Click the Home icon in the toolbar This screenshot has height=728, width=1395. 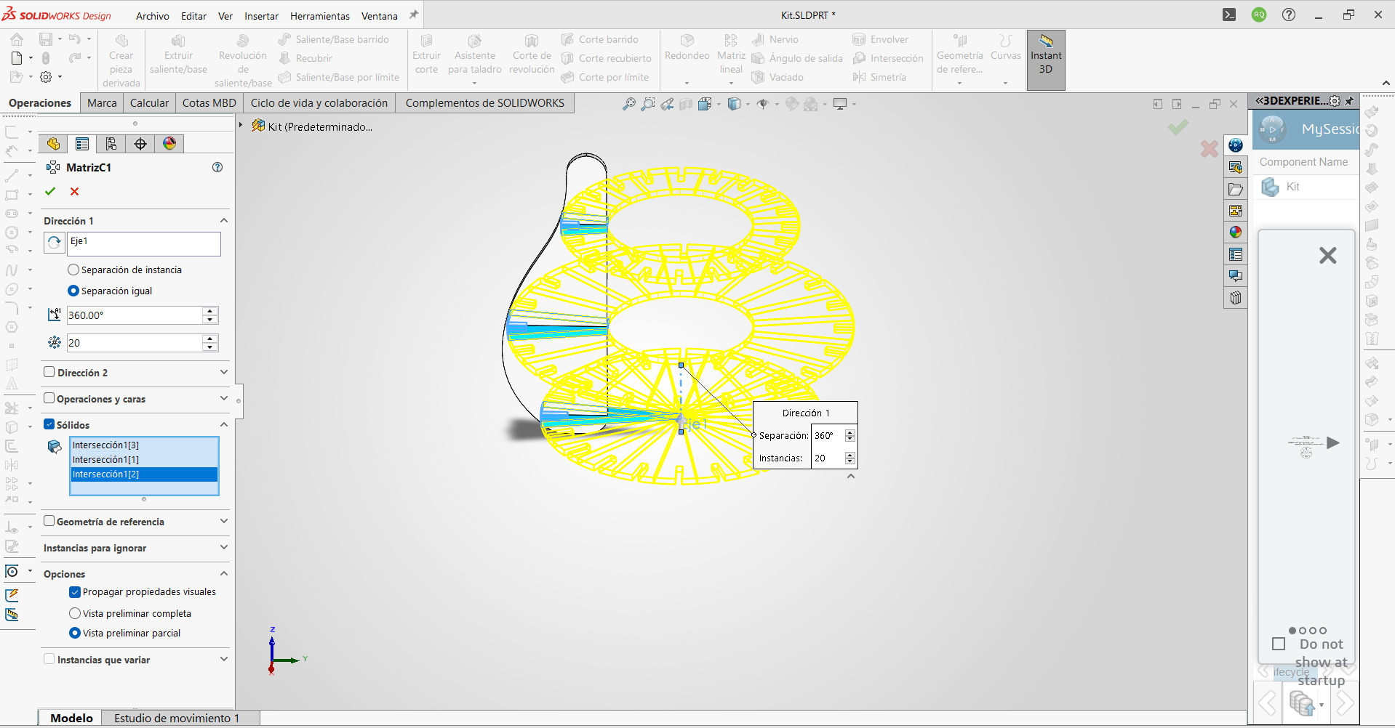pos(17,39)
